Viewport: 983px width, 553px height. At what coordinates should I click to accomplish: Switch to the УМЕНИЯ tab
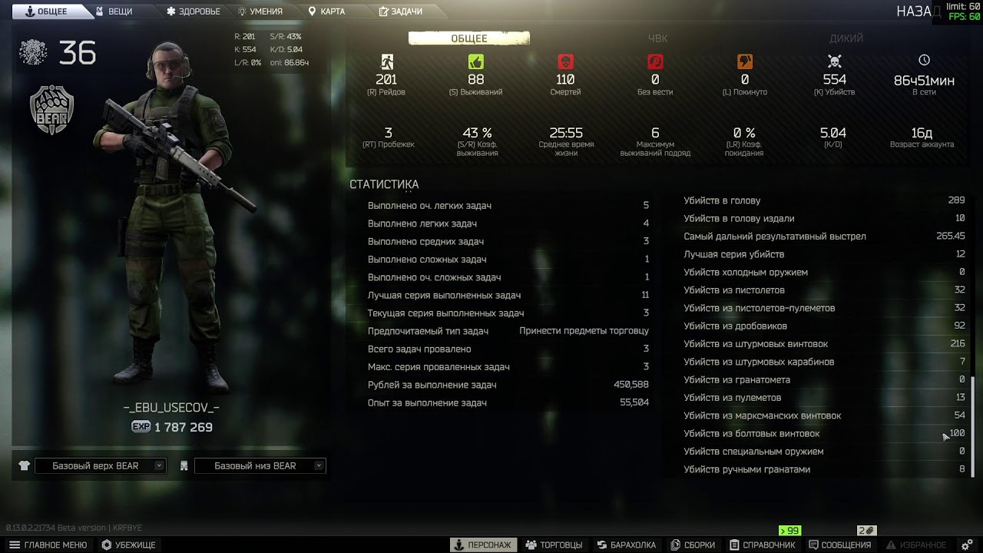point(260,12)
